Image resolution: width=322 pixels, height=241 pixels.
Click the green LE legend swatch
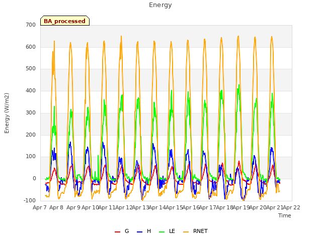[x=162, y=232]
